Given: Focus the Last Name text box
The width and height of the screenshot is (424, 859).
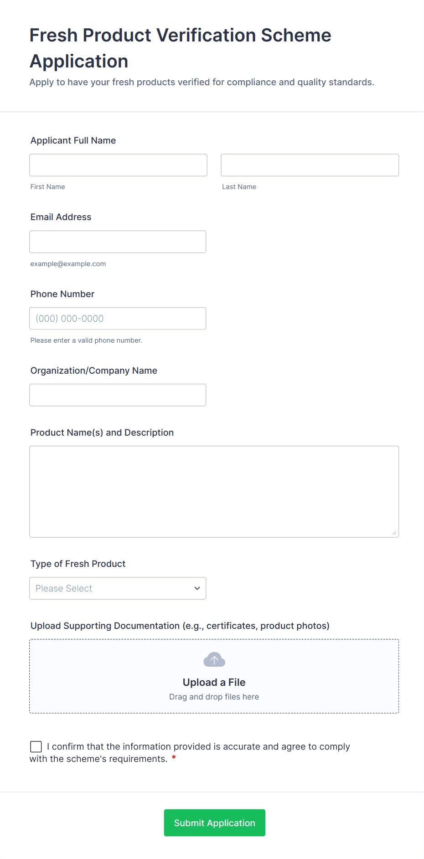Looking at the screenshot, I should [x=310, y=165].
